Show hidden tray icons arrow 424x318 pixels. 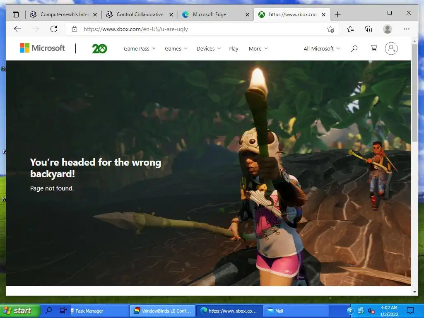(x=350, y=311)
